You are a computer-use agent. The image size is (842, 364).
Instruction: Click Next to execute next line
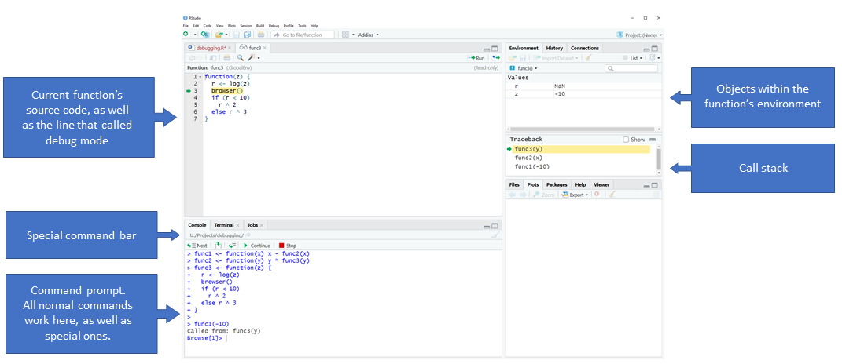197,246
